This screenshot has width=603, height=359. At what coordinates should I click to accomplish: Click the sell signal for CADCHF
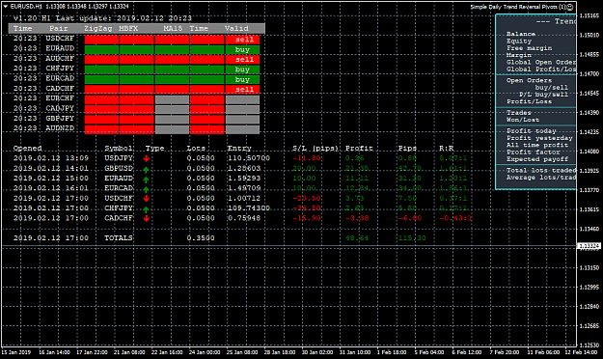coord(243,90)
